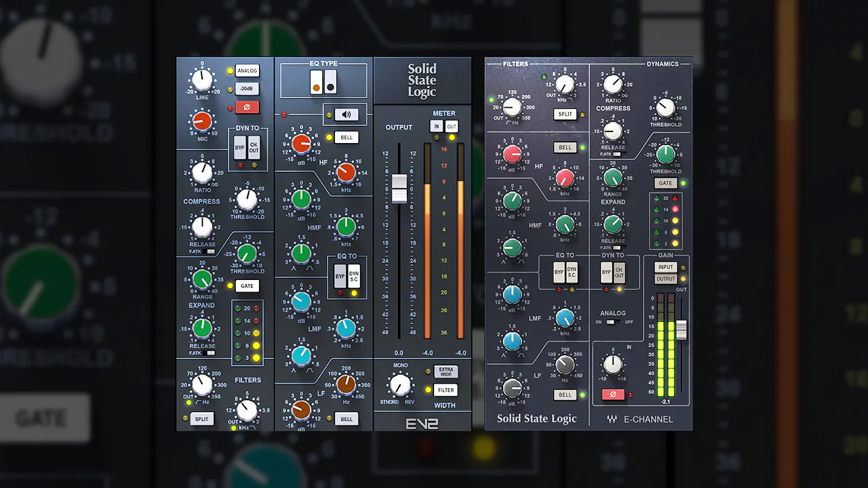Toggle EQ TO BYP in E-Channel
This screenshot has height=488, width=868.
pyautogui.click(x=559, y=273)
